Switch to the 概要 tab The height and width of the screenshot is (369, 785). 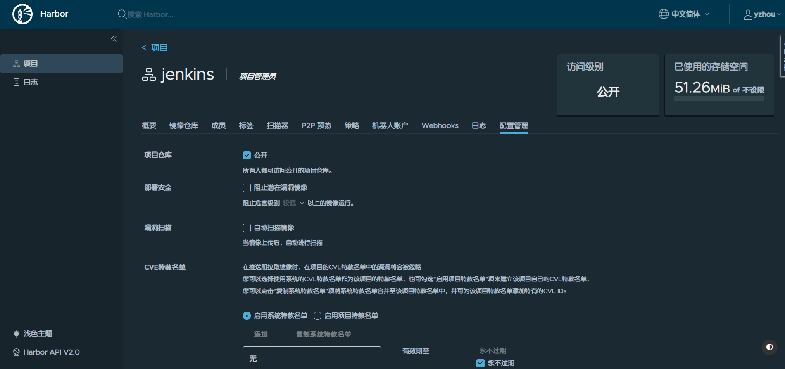pyautogui.click(x=149, y=125)
